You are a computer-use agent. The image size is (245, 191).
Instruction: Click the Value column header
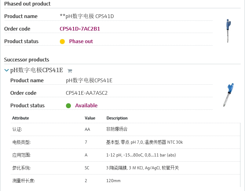pyautogui.click(x=90, y=118)
